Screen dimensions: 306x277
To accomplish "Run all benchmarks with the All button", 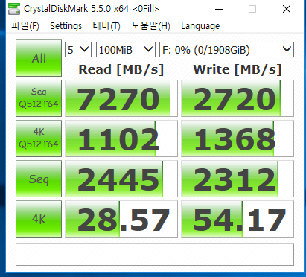I will click(x=39, y=58).
